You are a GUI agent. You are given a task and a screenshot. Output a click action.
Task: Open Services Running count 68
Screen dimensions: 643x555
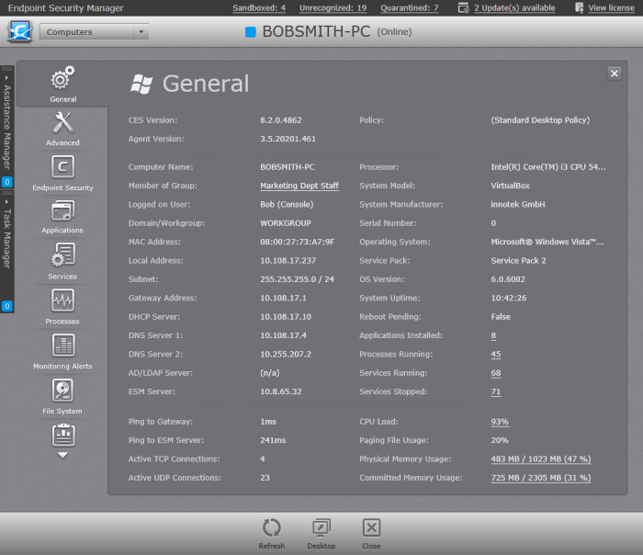(x=496, y=373)
